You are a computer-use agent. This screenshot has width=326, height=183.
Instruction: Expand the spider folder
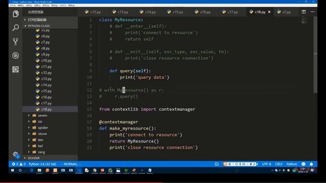[43, 128]
